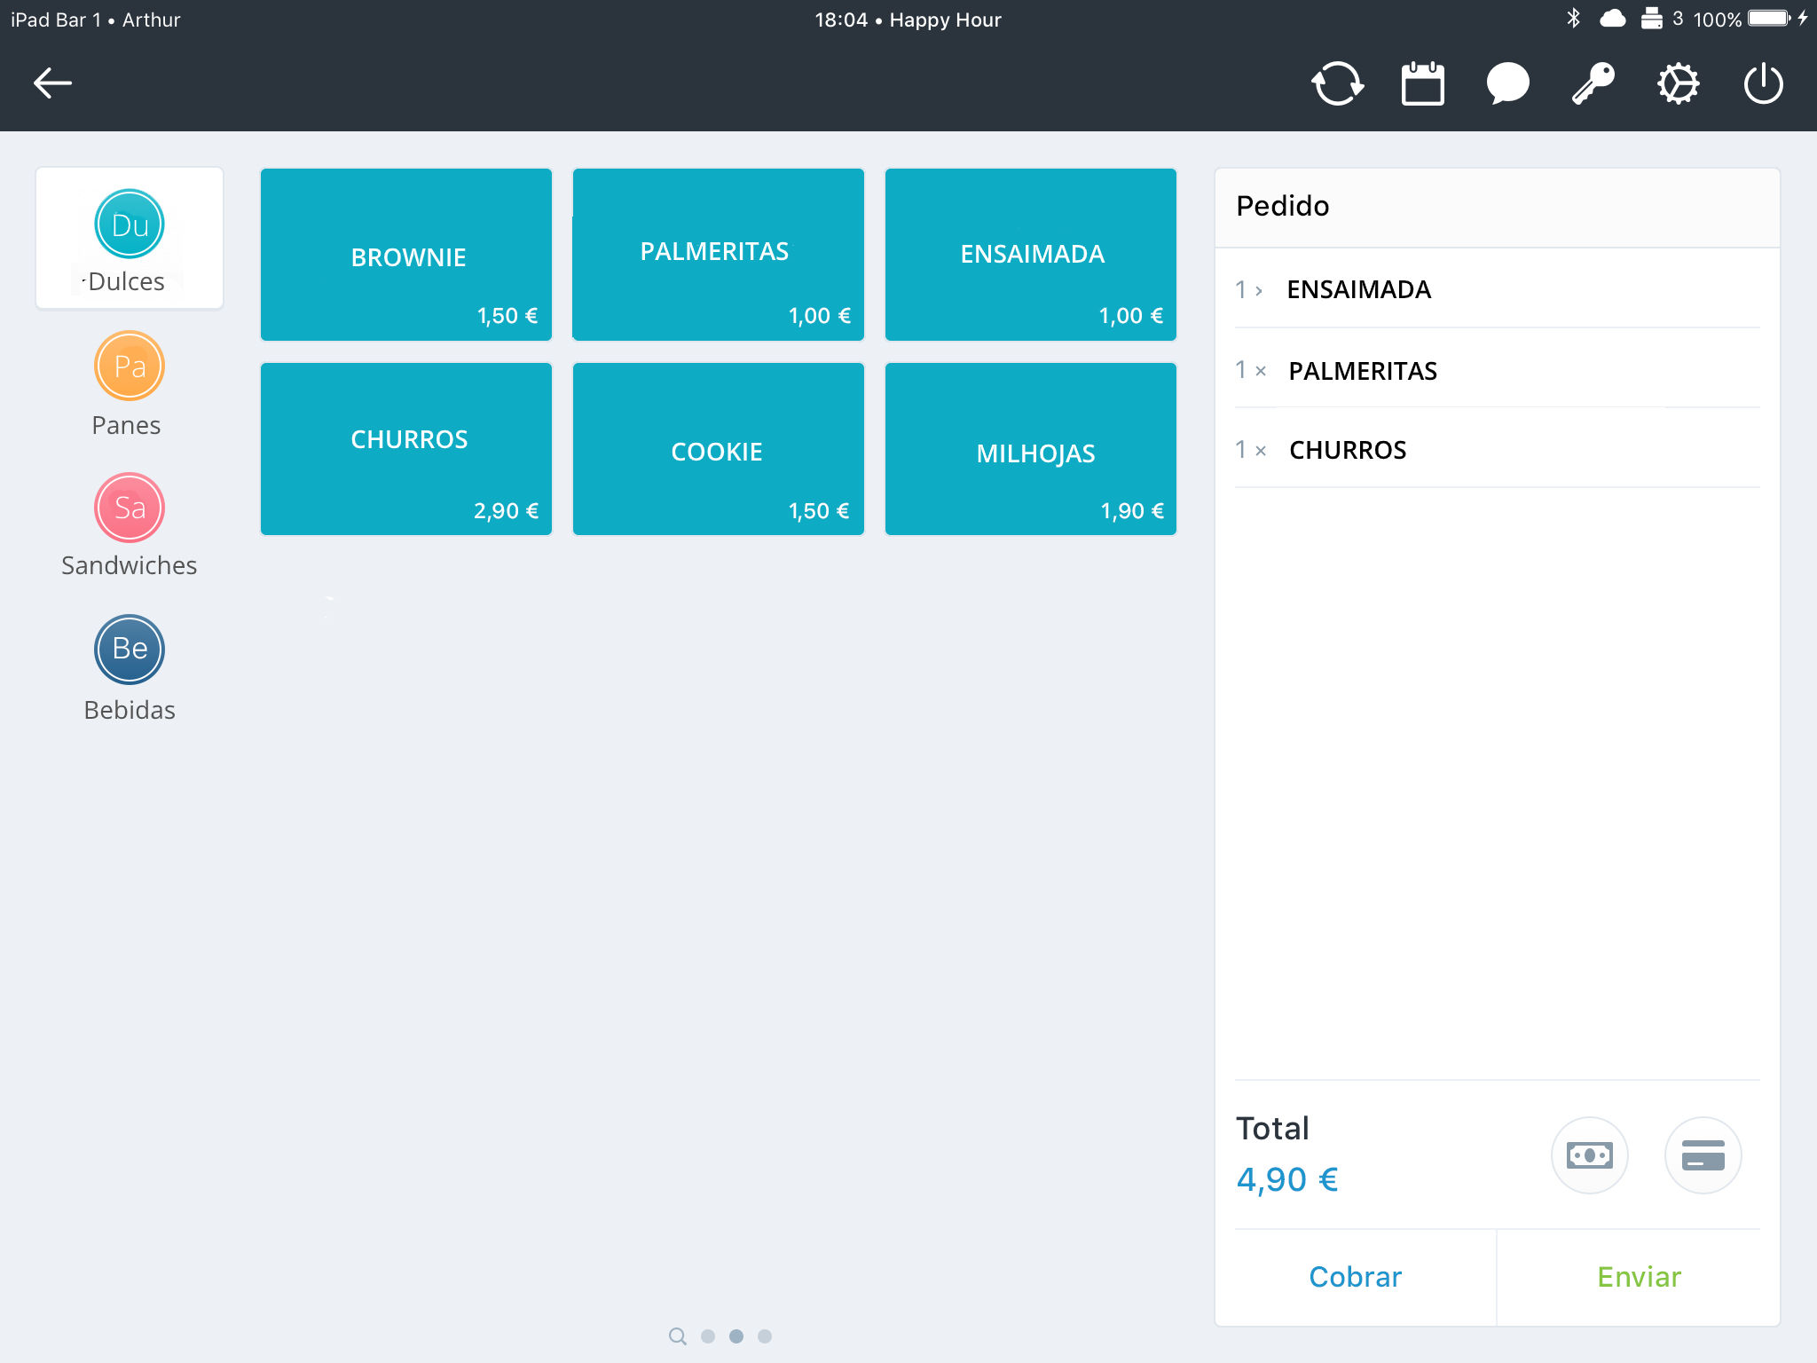
Task: Open PALMERITAS line in Pedido
Action: 1498,370
